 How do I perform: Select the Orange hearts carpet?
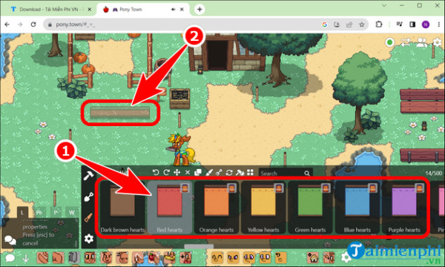[217, 208]
